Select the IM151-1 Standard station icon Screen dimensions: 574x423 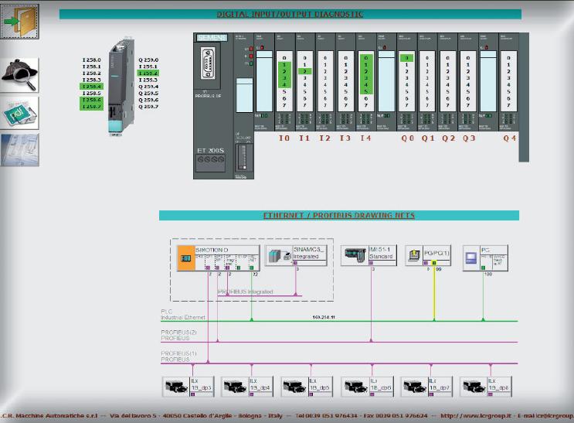356,255
